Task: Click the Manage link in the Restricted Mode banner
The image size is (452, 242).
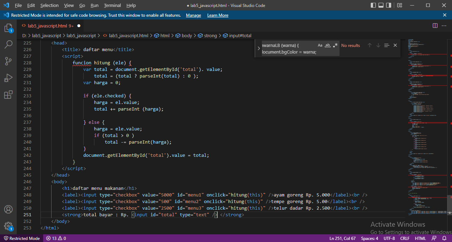Action: tap(193, 15)
